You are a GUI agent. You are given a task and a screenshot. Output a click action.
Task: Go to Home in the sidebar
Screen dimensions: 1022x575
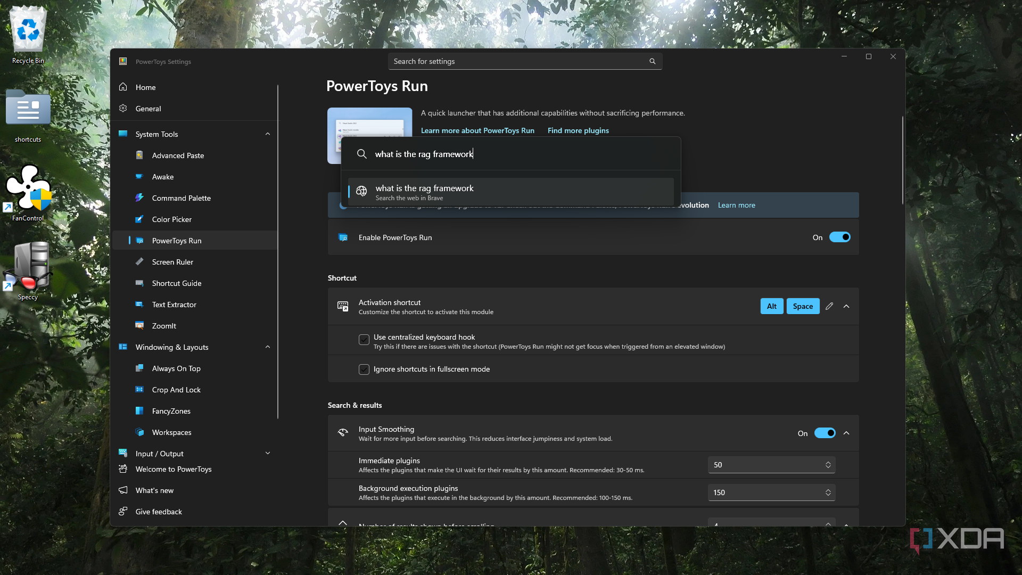(195, 87)
